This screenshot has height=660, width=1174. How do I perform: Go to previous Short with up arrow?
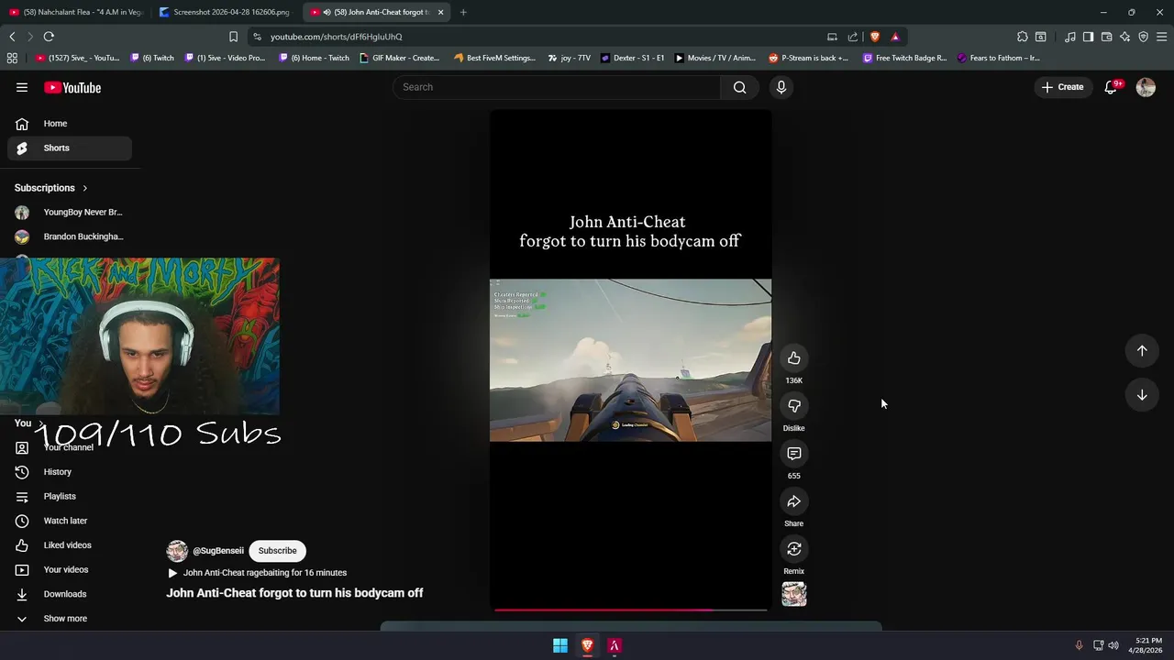1142,350
